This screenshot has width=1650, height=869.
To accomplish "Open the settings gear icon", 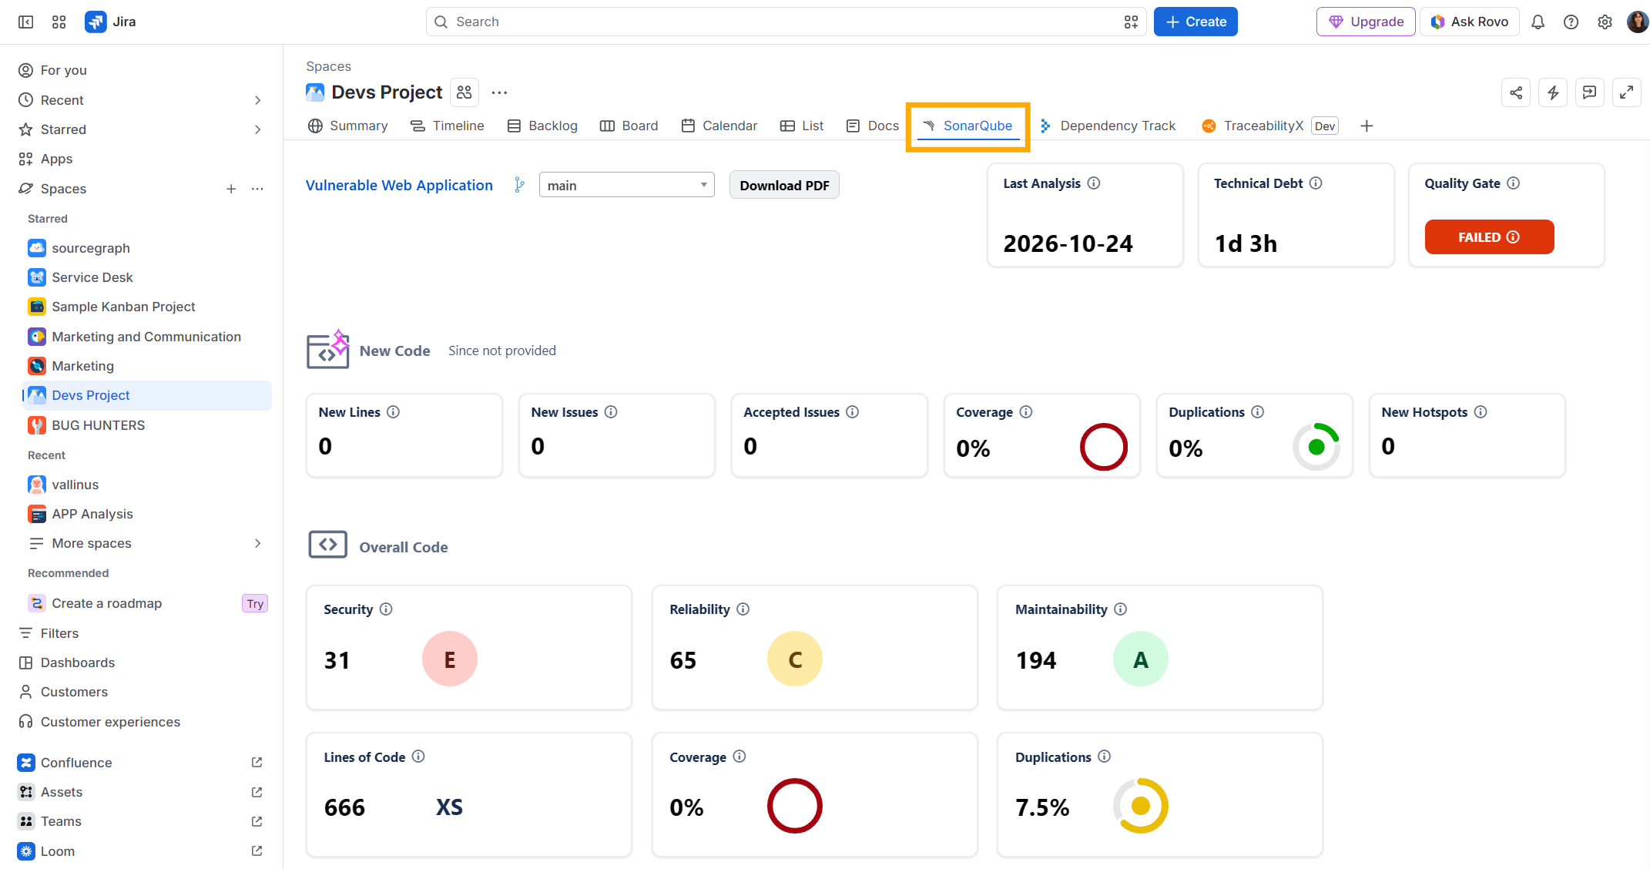I will tap(1605, 22).
